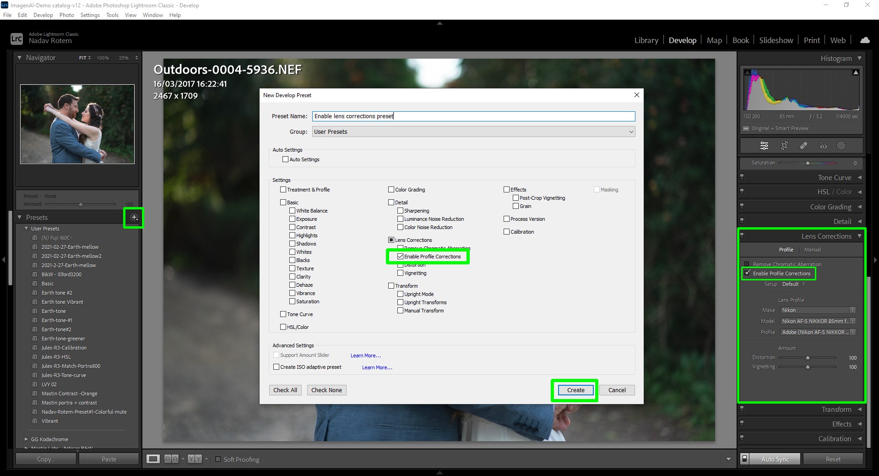Select the Crop Overlay tool
This screenshot has width=879, height=476.
click(x=784, y=146)
